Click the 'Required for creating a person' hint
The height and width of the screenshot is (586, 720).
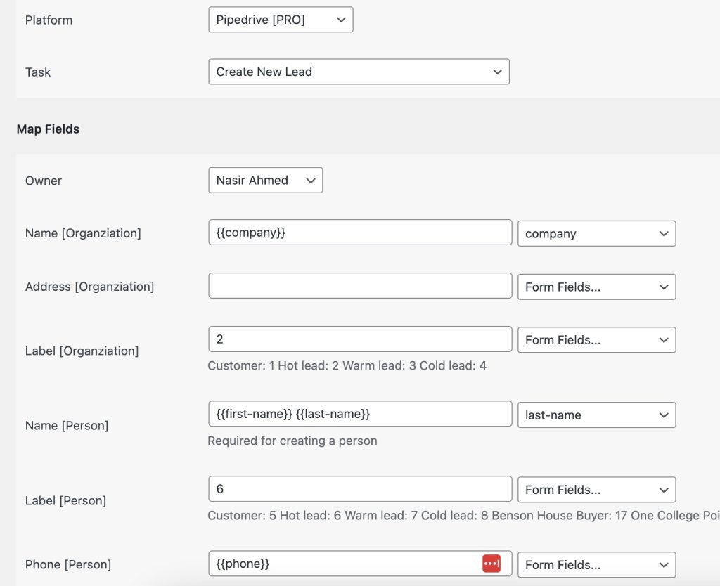pyautogui.click(x=292, y=441)
